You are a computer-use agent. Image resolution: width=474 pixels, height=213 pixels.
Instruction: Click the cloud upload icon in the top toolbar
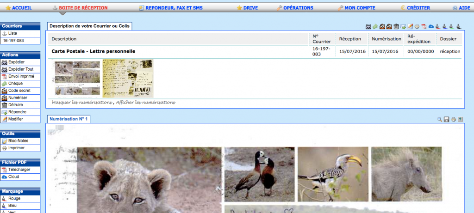[x=431, y=27]
